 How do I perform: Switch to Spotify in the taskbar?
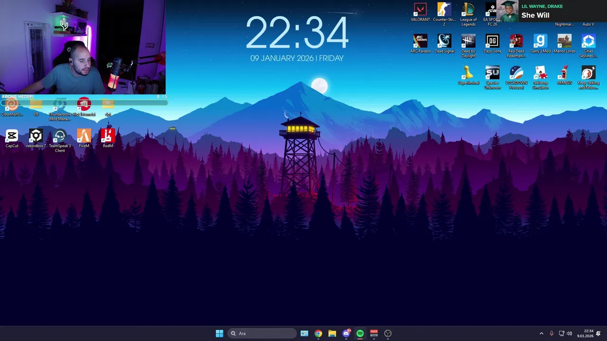360,333
